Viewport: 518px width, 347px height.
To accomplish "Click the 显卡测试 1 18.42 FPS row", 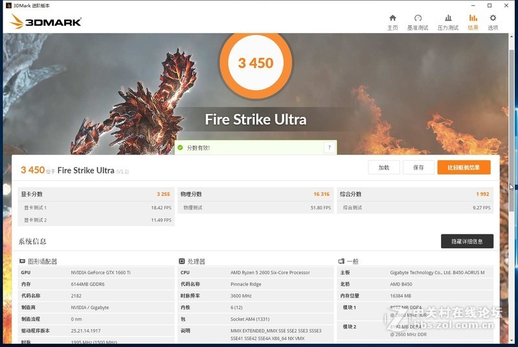I will click(x=96, y=207).
